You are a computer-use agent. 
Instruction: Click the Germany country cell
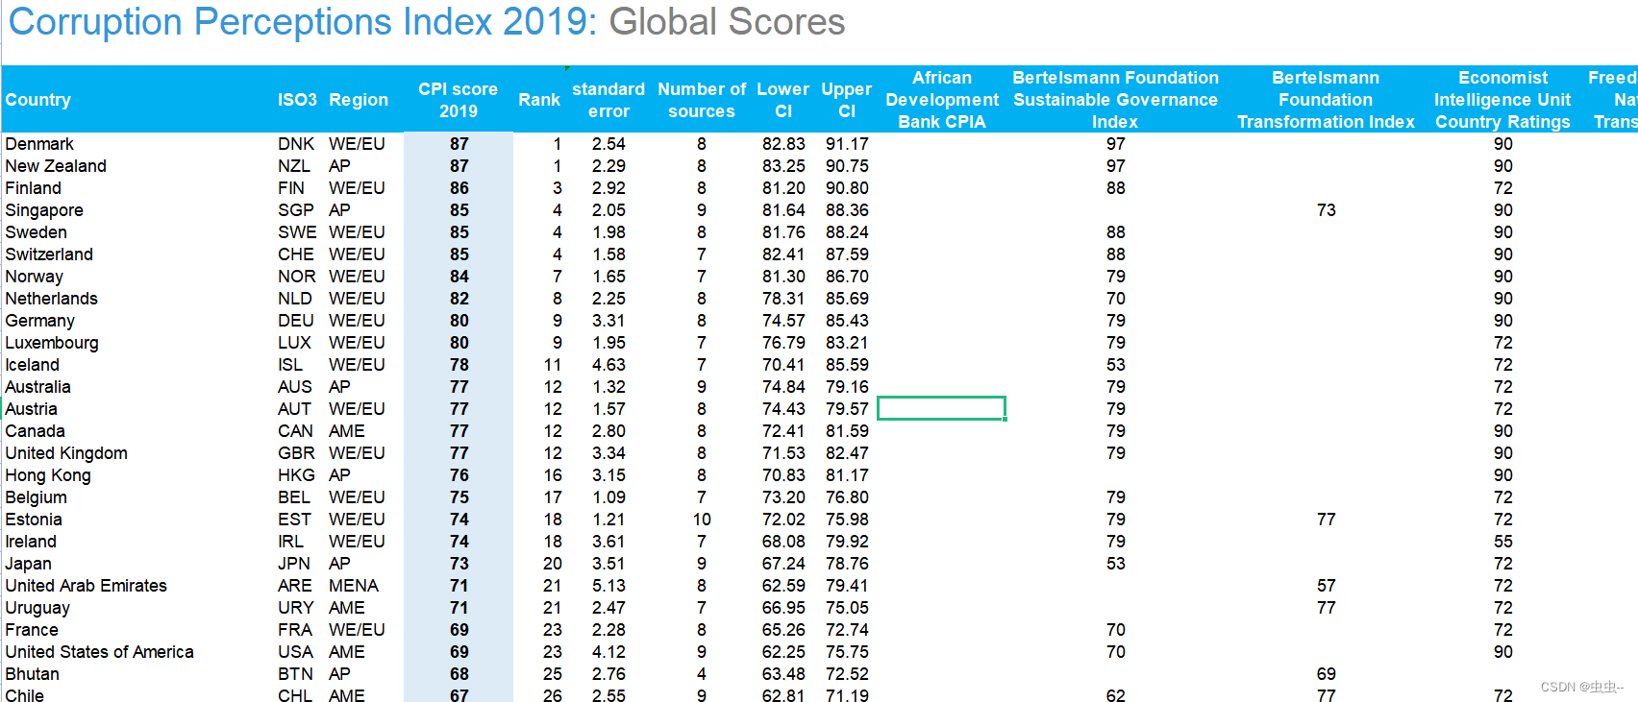(40, 321)
